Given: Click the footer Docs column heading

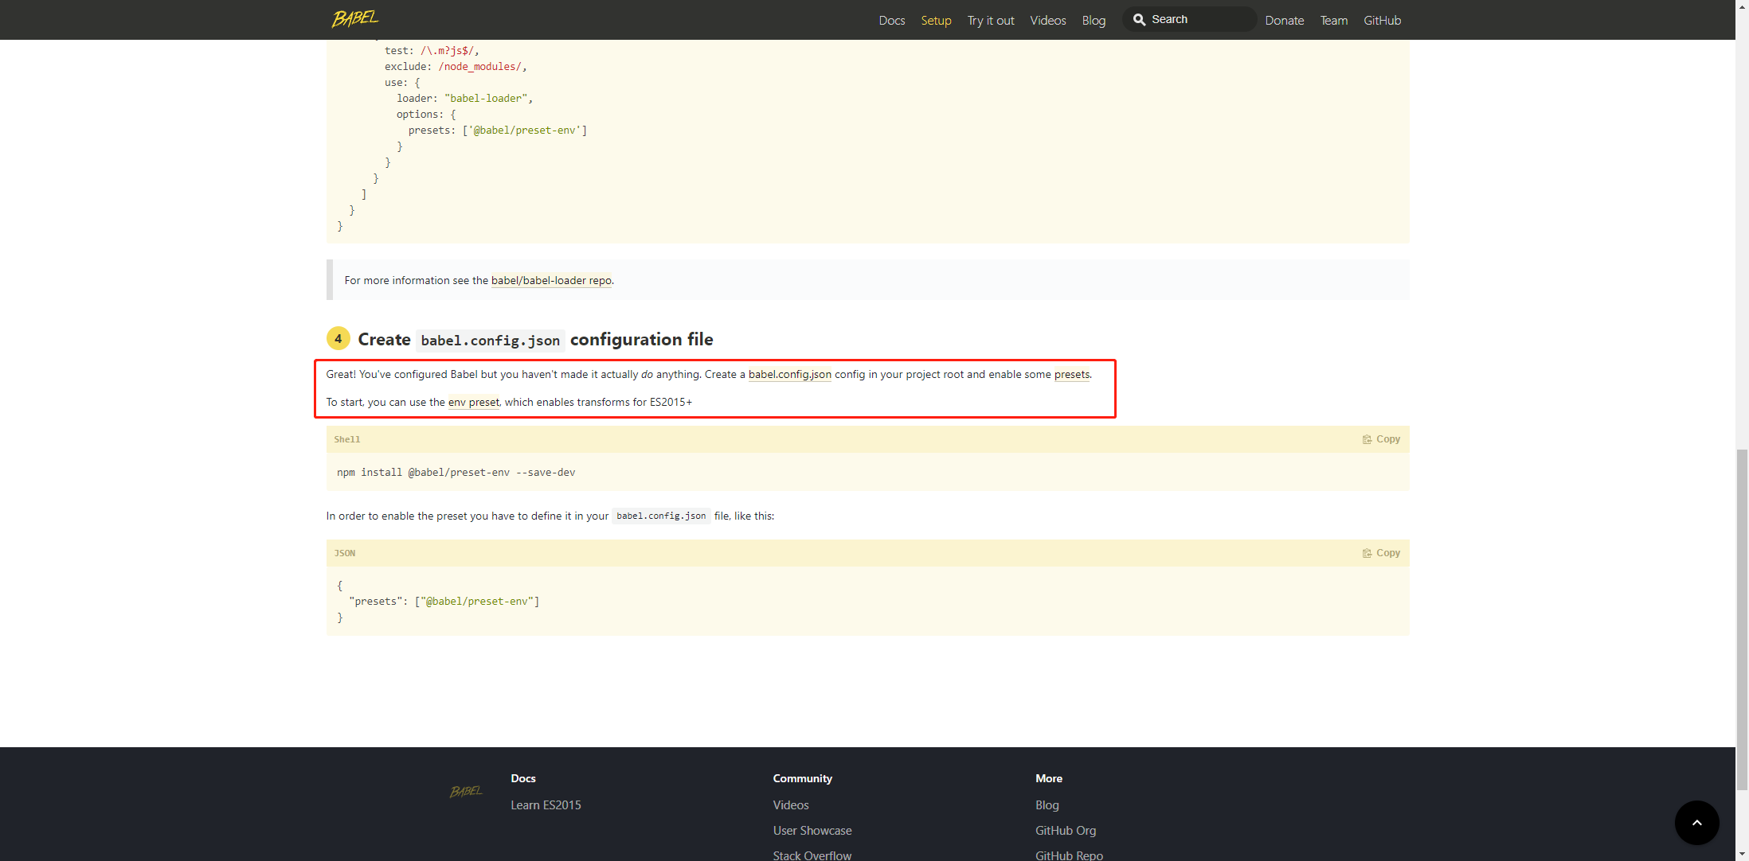Looking at the screenshot, I should [522, 778].
